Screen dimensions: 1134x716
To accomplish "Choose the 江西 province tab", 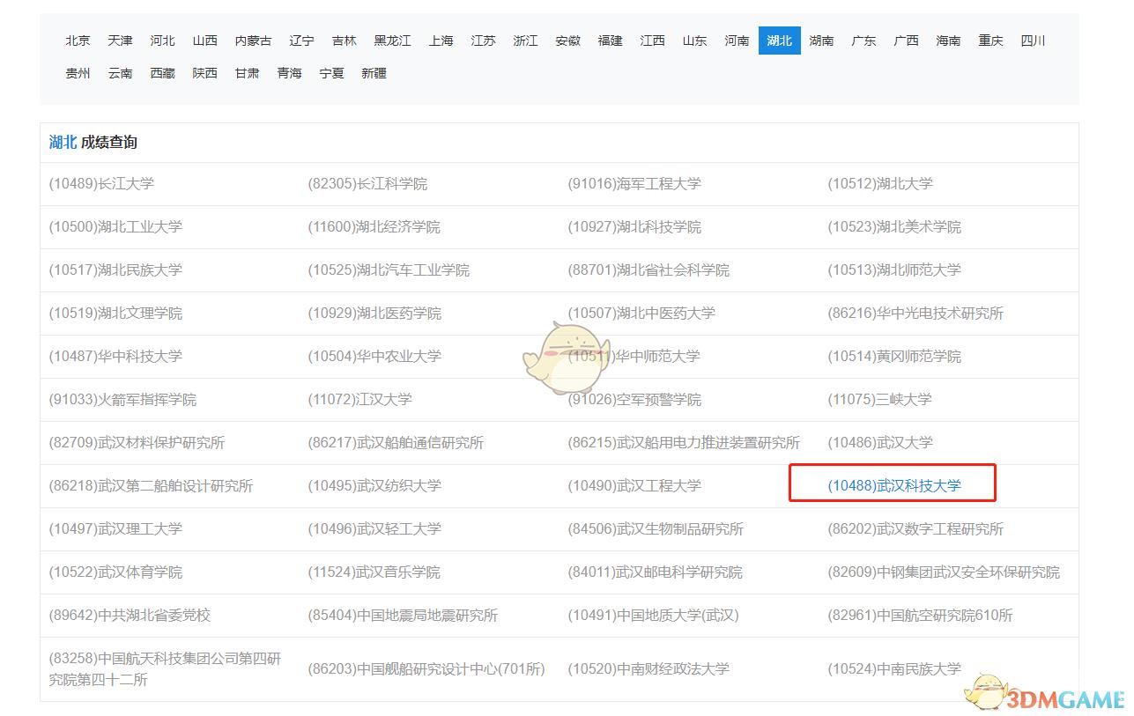I will coord(653,41).
